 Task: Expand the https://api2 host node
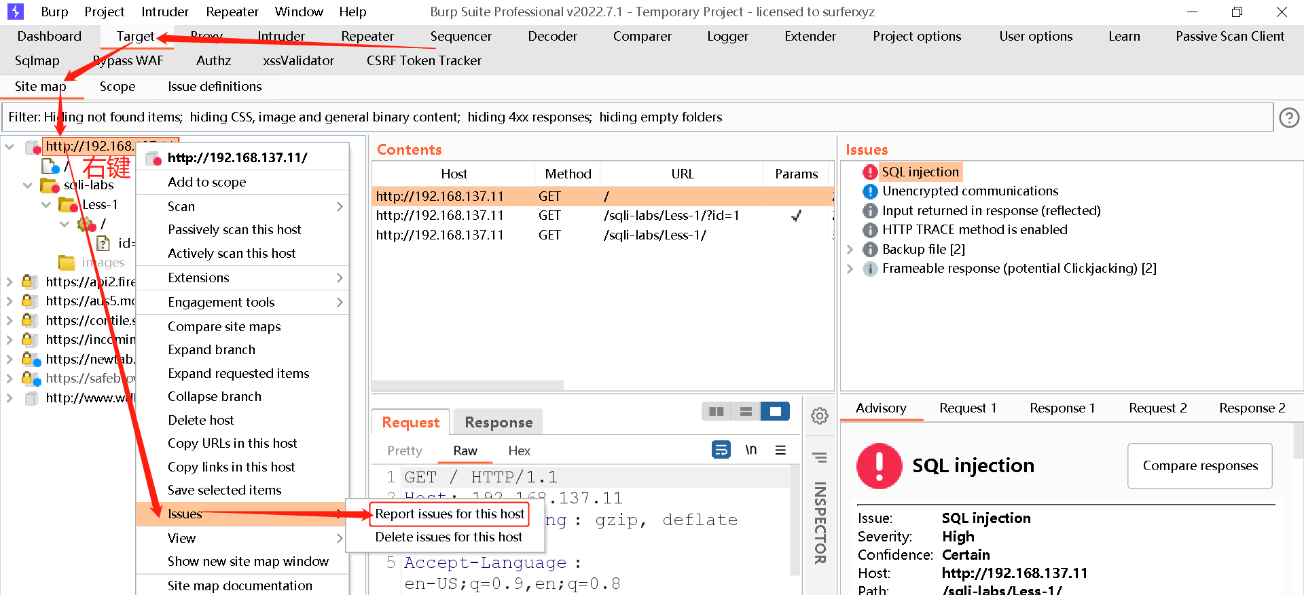[x=10, y=282]
